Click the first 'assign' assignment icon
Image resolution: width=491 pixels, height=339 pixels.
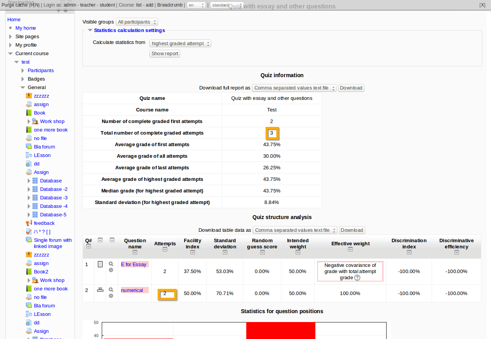point(29,104)
